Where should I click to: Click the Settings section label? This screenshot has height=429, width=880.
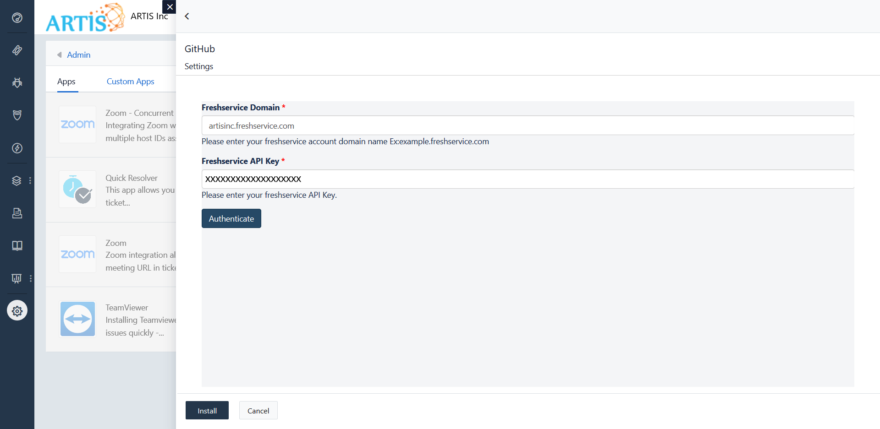point(199,66)
